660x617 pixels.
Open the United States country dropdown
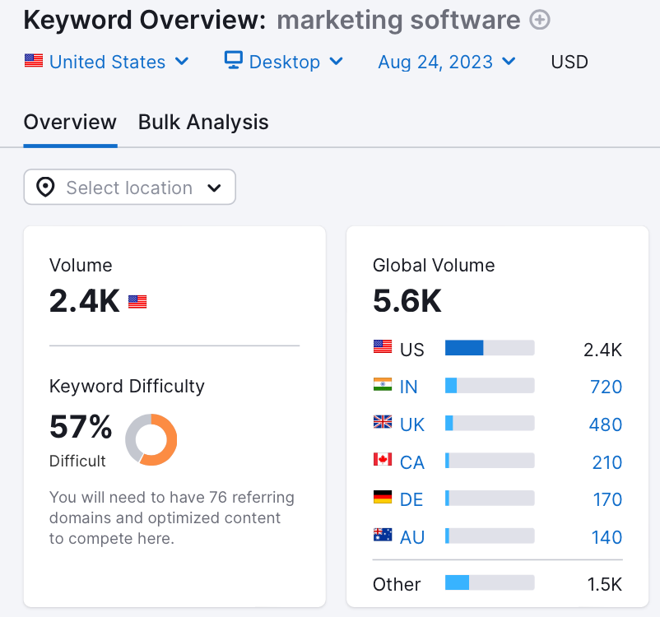[x=107, y=62]
